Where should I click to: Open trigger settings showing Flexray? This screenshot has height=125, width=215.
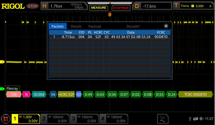point(193,6)
